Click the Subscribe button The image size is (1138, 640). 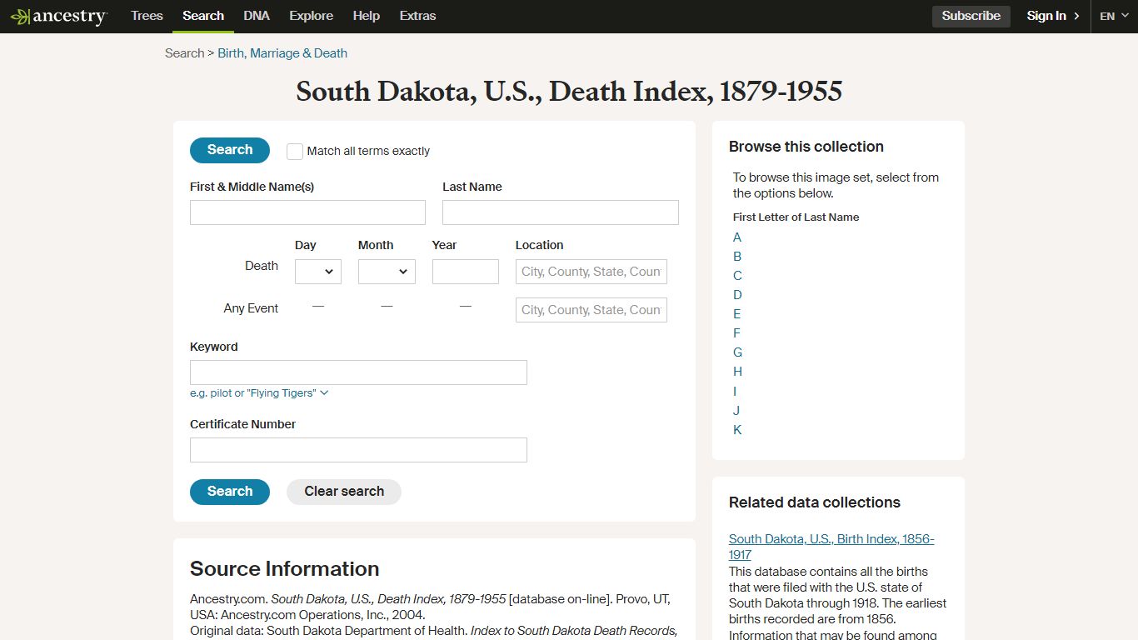pos(971,16)
